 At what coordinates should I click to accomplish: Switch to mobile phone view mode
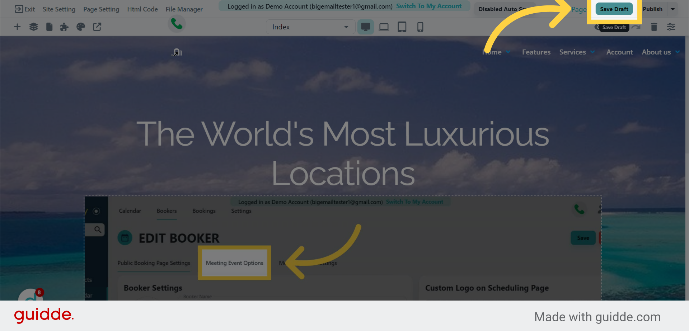click(x=420, y=27)
